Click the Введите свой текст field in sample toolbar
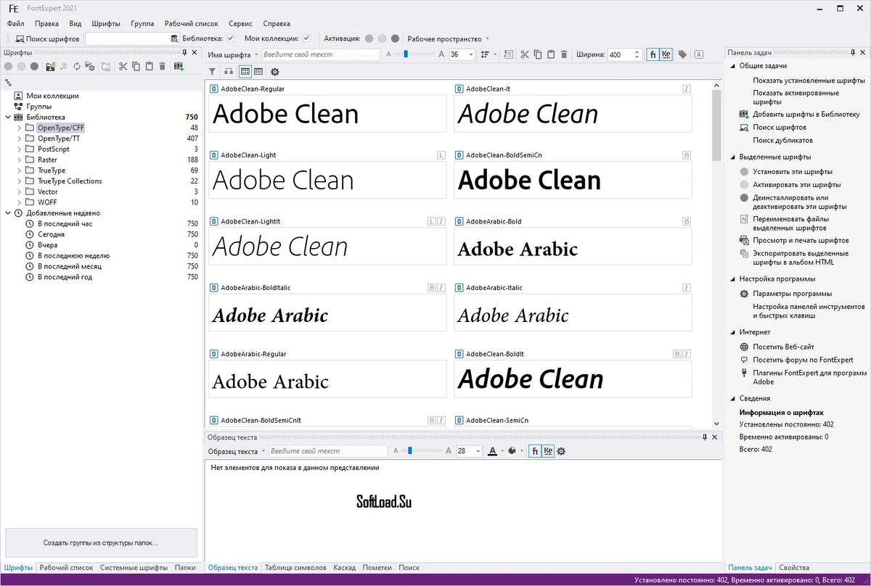This screenshot has height=586, width=871. (x=328, y=451)
